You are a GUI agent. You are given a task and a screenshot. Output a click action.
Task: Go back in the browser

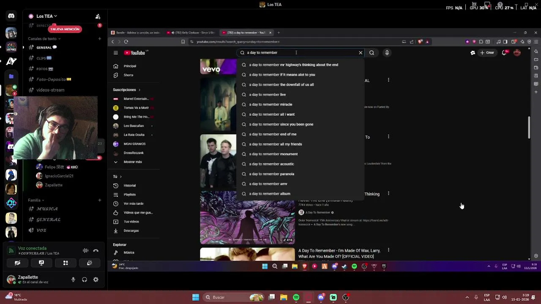tap(112, 42)
